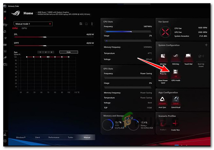Click the Undo button for the fan curve
This screenshot has height=150, width=214.
coord(69,52)
